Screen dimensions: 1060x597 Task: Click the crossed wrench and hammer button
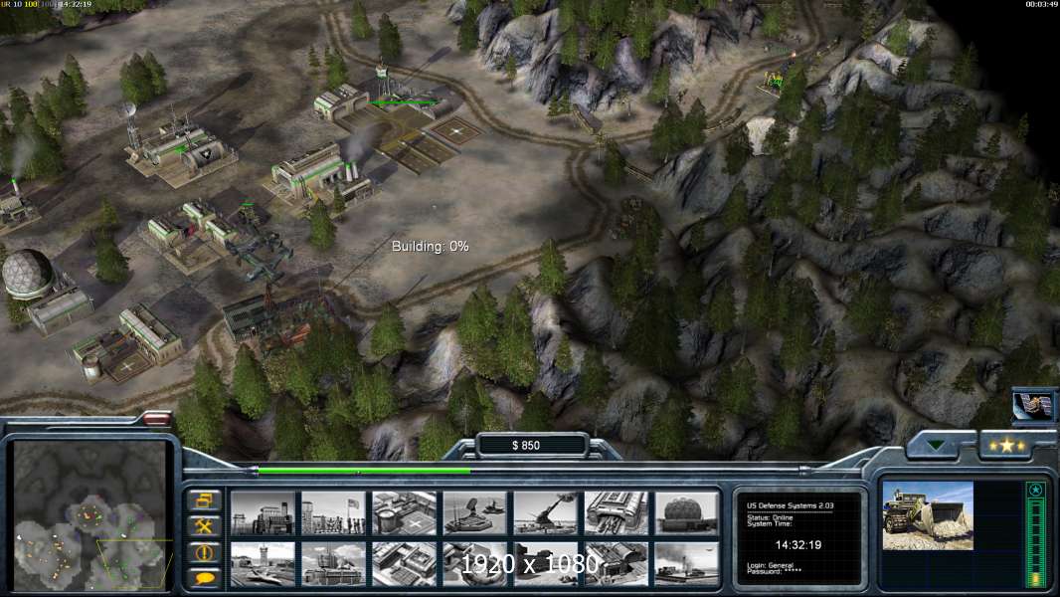[x=204, y=526]
